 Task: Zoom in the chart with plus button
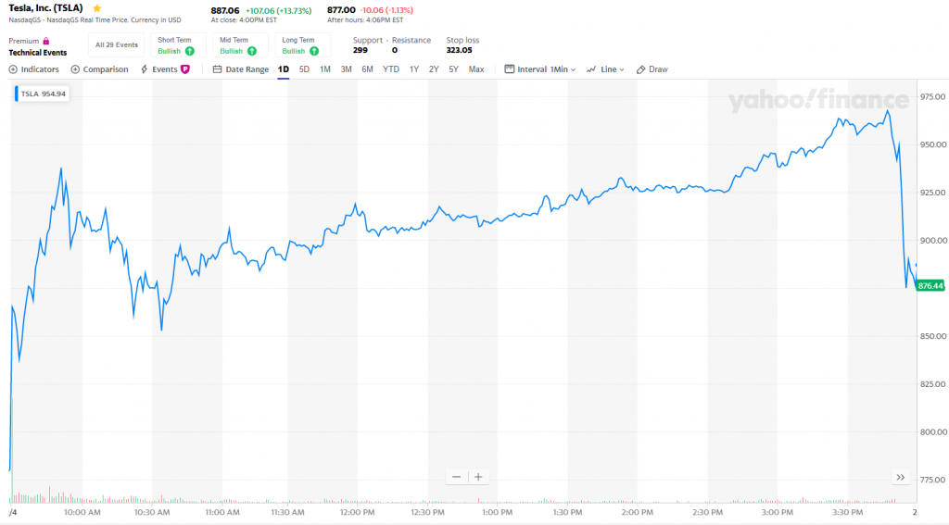(x=478, y=477)
